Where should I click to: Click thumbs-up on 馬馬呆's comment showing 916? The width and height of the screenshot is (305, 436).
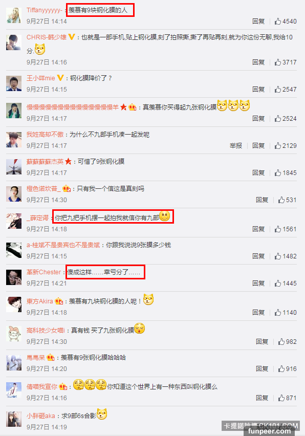281,369
